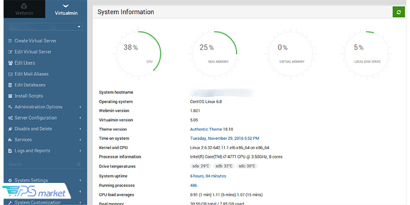
Task: Click the green refresh button
Action: pos(399,12)
